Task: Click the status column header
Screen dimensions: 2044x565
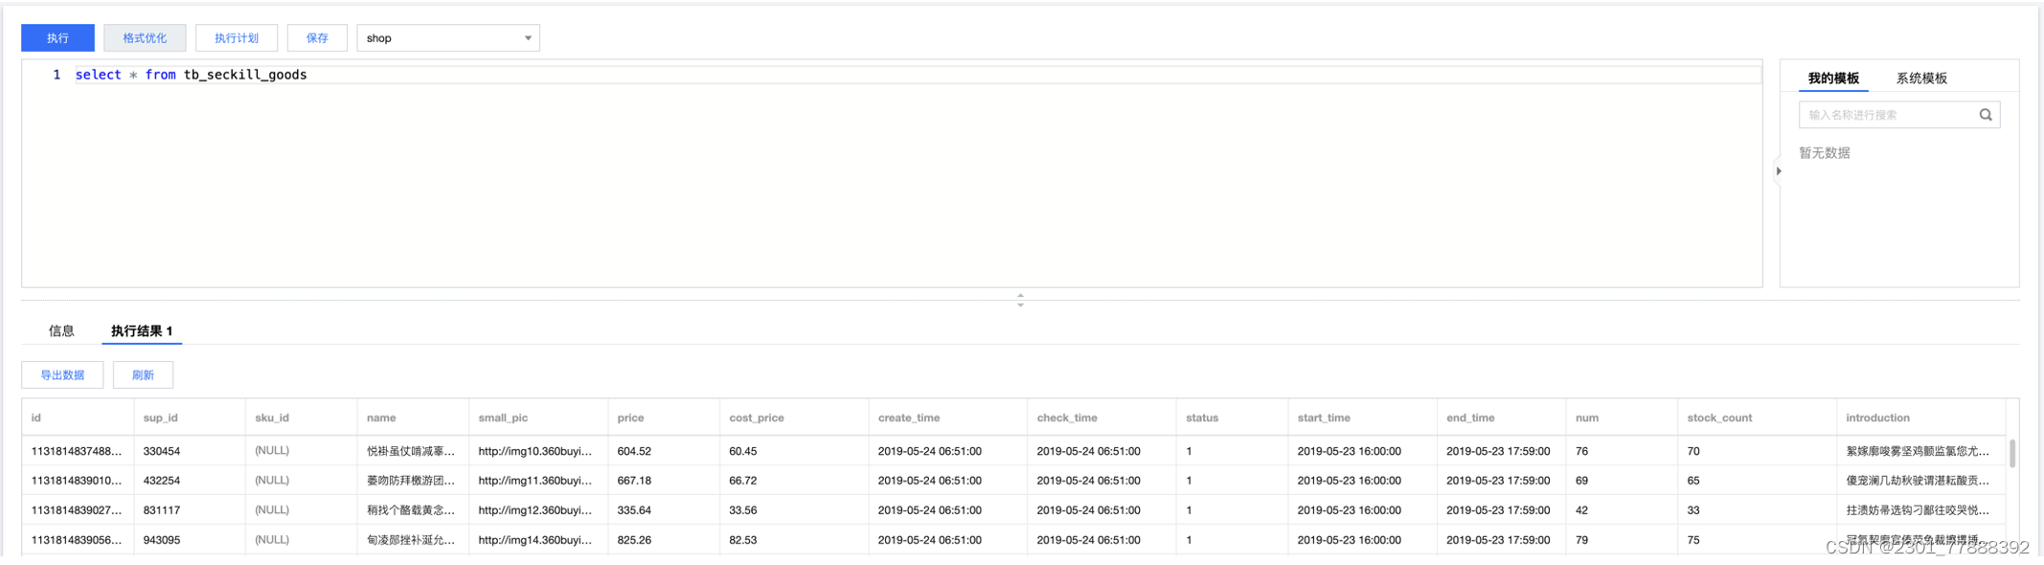Action: click(x=1232, y=418)
